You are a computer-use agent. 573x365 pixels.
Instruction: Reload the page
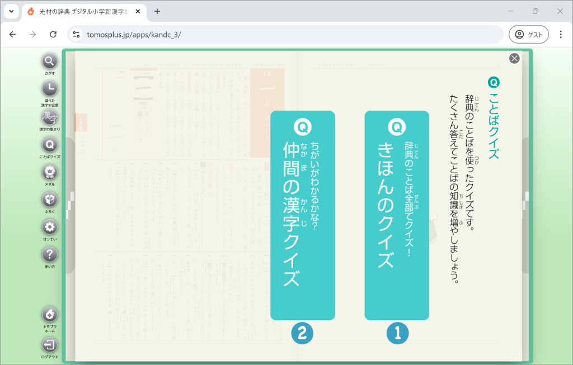tap(53, 34)
